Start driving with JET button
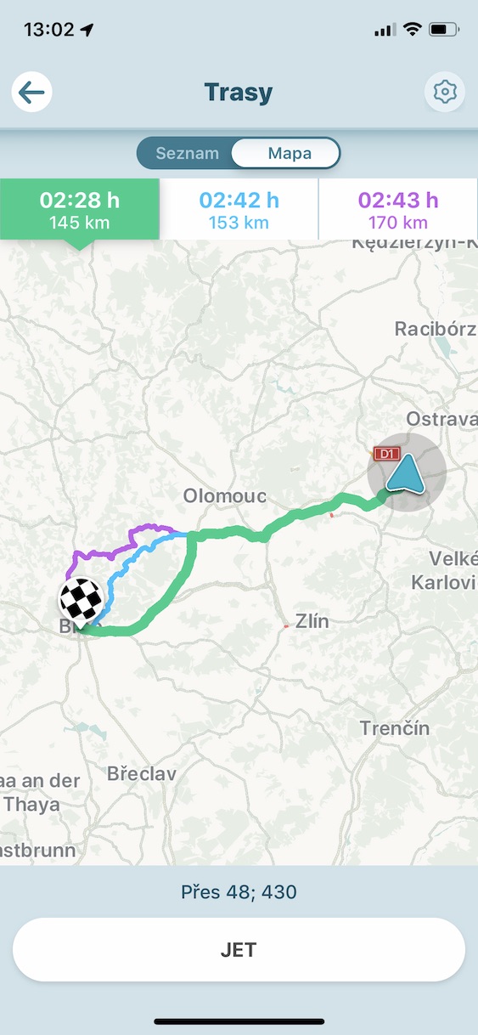The height and width of the screenshot is (1035, 478). pos(239,949)
